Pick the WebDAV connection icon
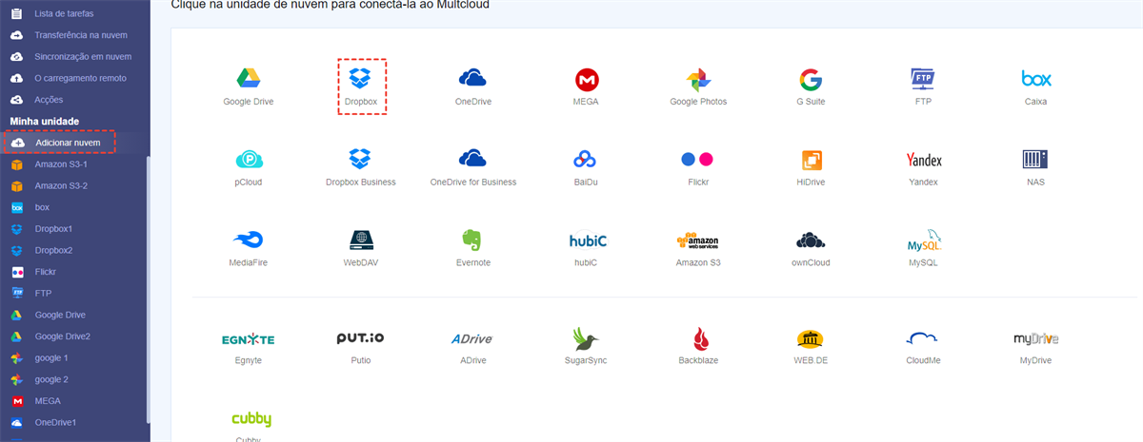The height and width of the screenshot is (442, 1143). point(361,240)
